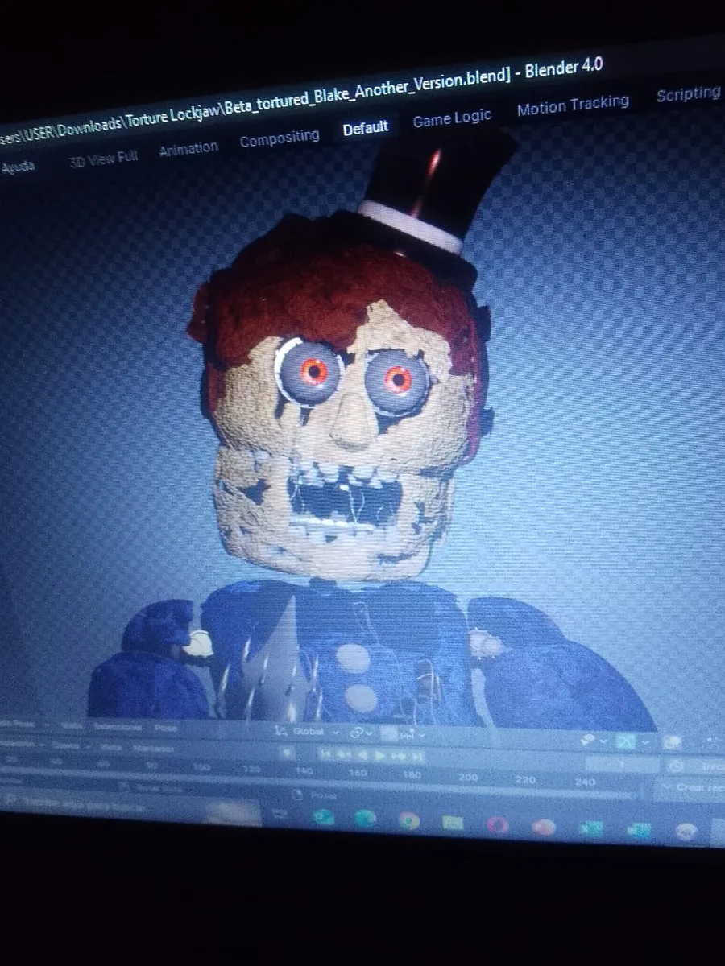
Task: Switch to the Animation workspace tab
Action: [x=188, y=149]
